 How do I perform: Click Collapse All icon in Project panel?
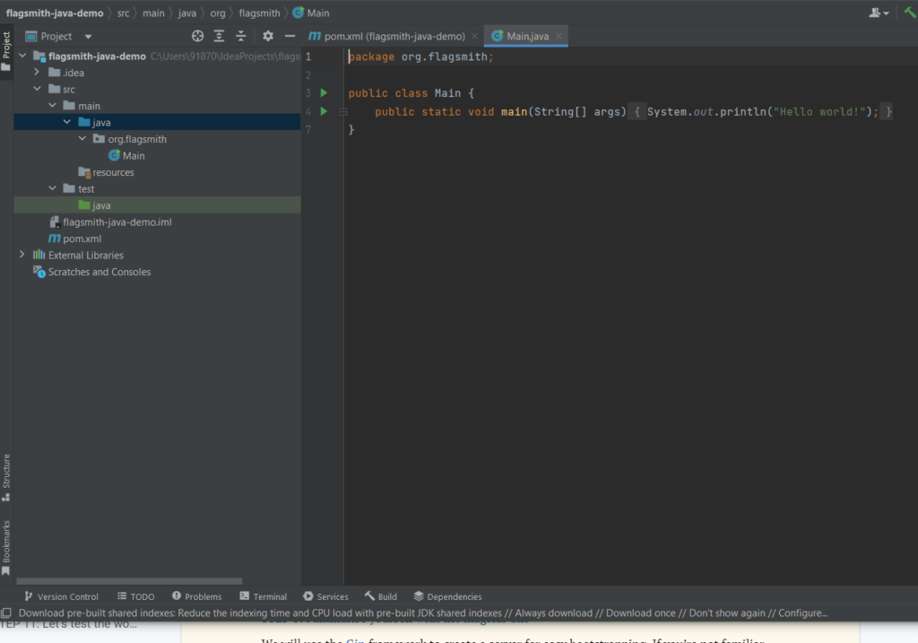240,36
